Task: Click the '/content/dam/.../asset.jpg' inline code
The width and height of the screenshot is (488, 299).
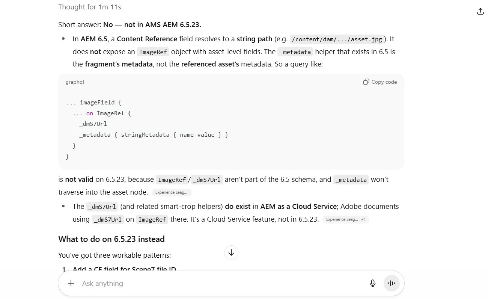Action: pos(337,39)
